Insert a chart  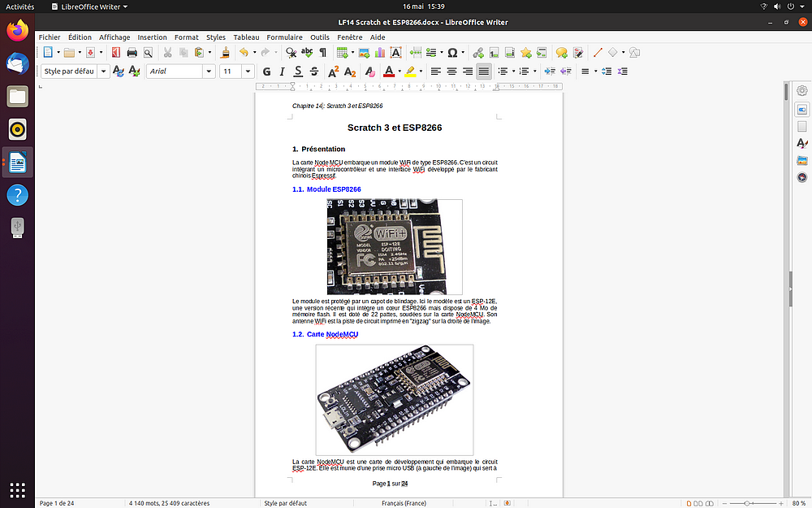tap(380, 52)
